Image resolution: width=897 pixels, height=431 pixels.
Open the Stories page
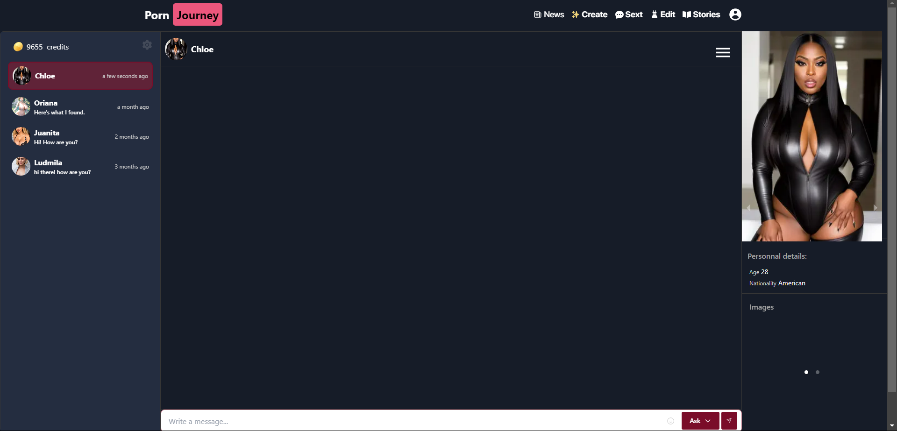[701, 14]
